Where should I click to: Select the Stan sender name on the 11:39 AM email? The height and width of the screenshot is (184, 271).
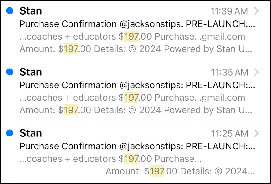(x=31, y=11)
